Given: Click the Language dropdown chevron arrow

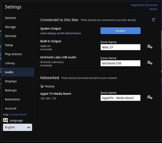Looking at the screenshot, I should coord(29,127).
